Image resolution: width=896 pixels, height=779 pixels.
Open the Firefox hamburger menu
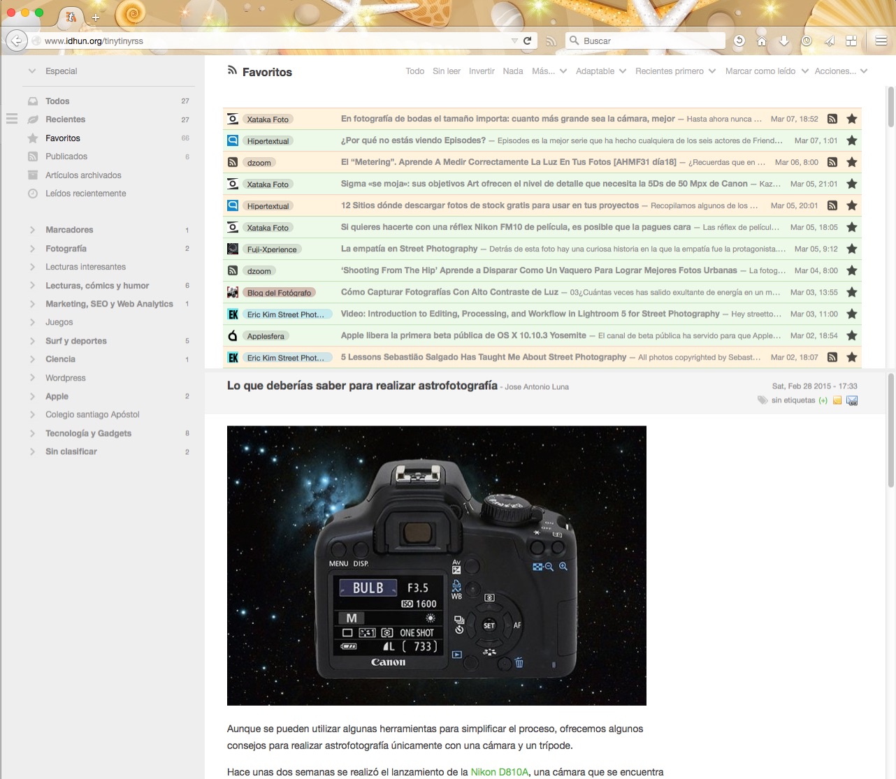point(881,41)
